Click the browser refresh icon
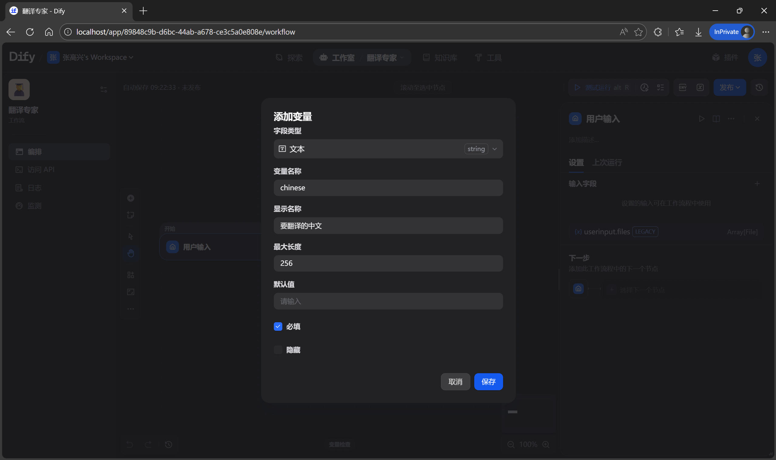This screenshot has width=776, height=460. pos(30,32)
